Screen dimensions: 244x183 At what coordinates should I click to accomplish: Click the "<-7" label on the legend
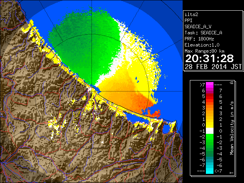(x=218, y=171)
